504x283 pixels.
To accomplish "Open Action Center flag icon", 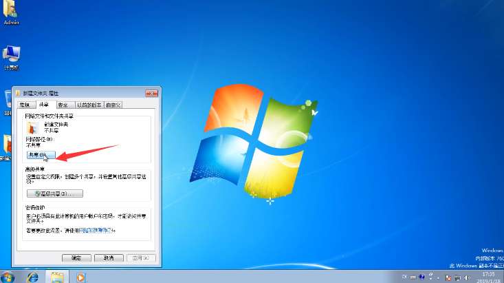I will click(x=448, y=278).
